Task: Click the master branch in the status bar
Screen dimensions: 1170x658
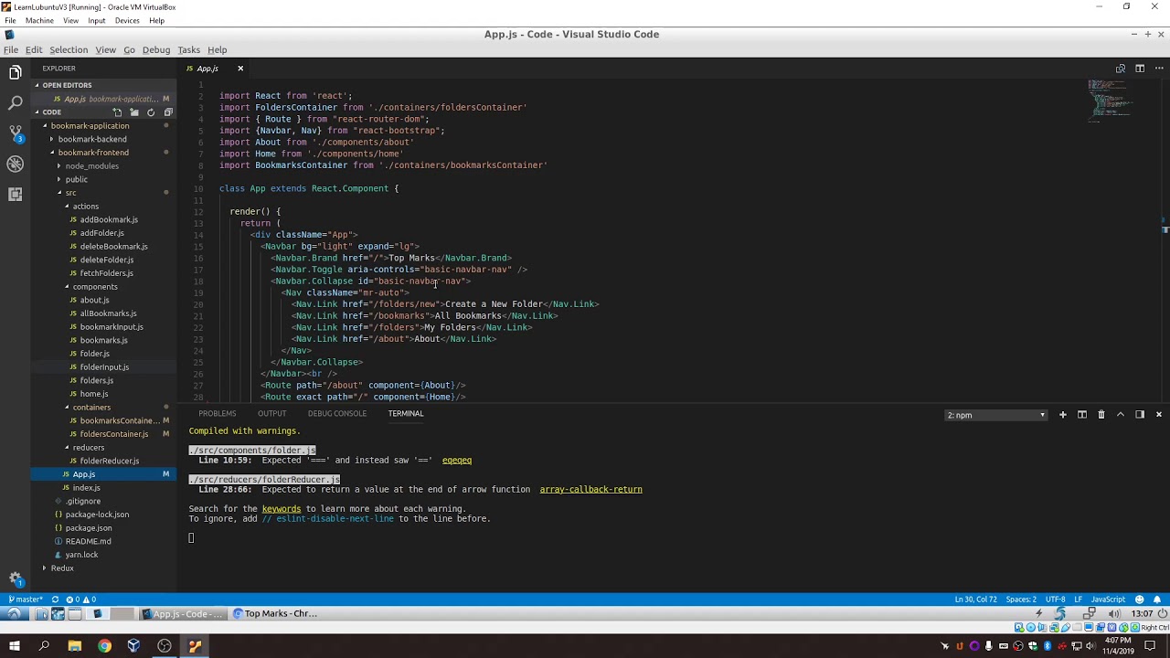Action: 26,600
